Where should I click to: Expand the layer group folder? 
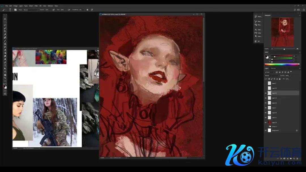(x=268, y=126)
